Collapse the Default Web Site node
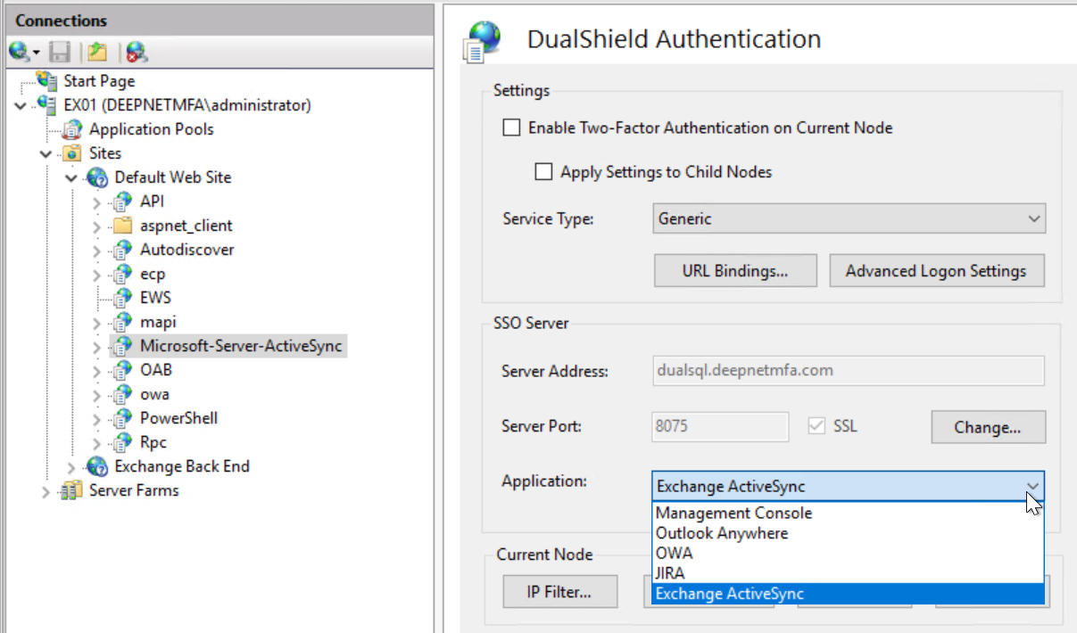Viewport: 1077px width, 633px height. click(71, 177)
